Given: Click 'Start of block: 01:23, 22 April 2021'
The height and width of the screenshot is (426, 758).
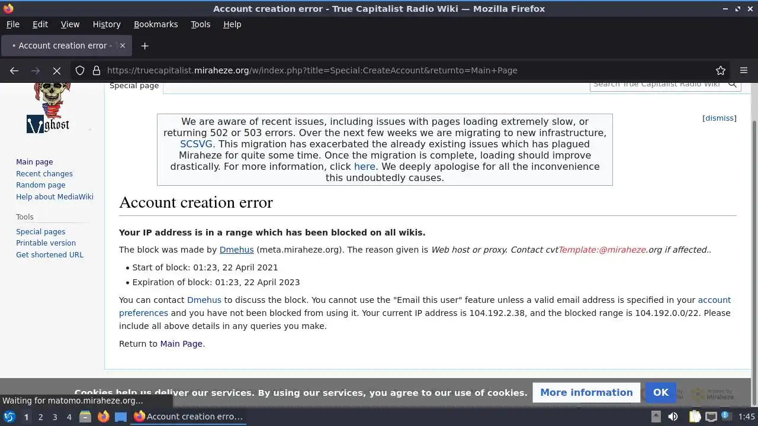Looking at the screenshot, I should pos(205,267).
